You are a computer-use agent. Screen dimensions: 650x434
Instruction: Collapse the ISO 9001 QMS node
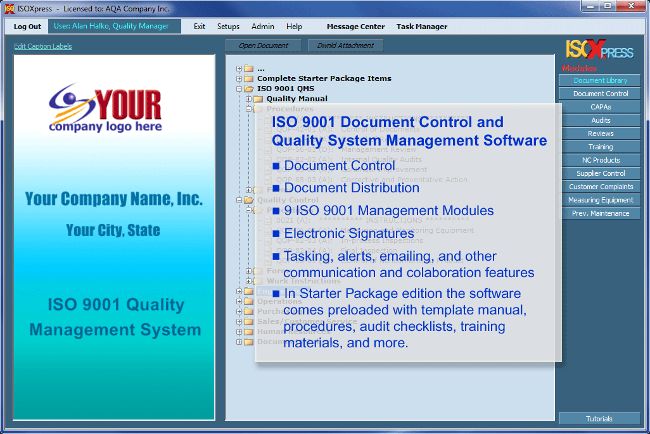coord(239,89)
